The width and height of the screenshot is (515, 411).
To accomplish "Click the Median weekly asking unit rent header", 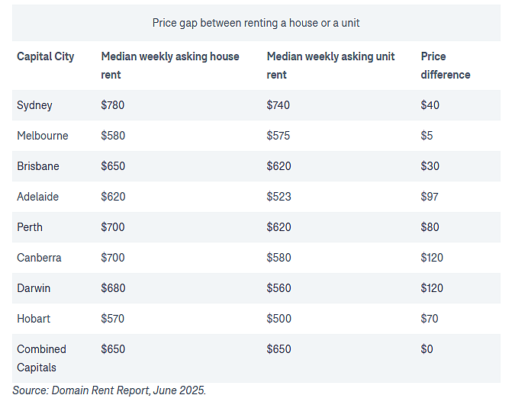I will (330, 66).
